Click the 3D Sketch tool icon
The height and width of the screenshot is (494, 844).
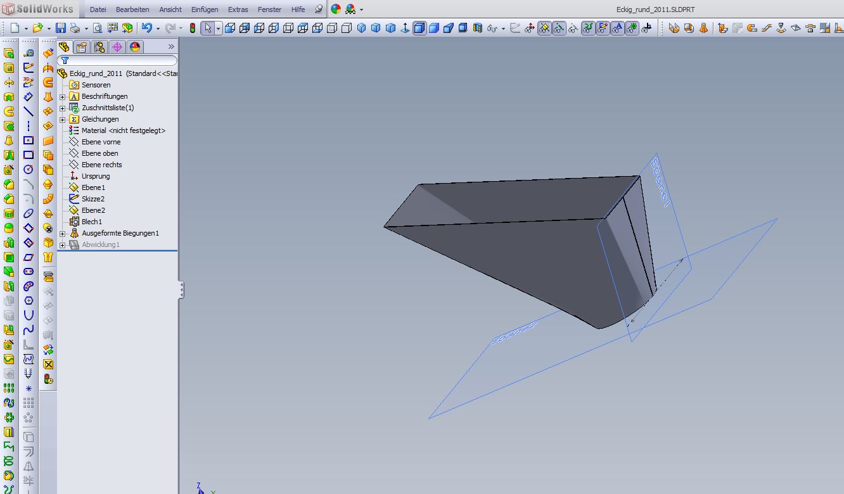click(29, 82)
